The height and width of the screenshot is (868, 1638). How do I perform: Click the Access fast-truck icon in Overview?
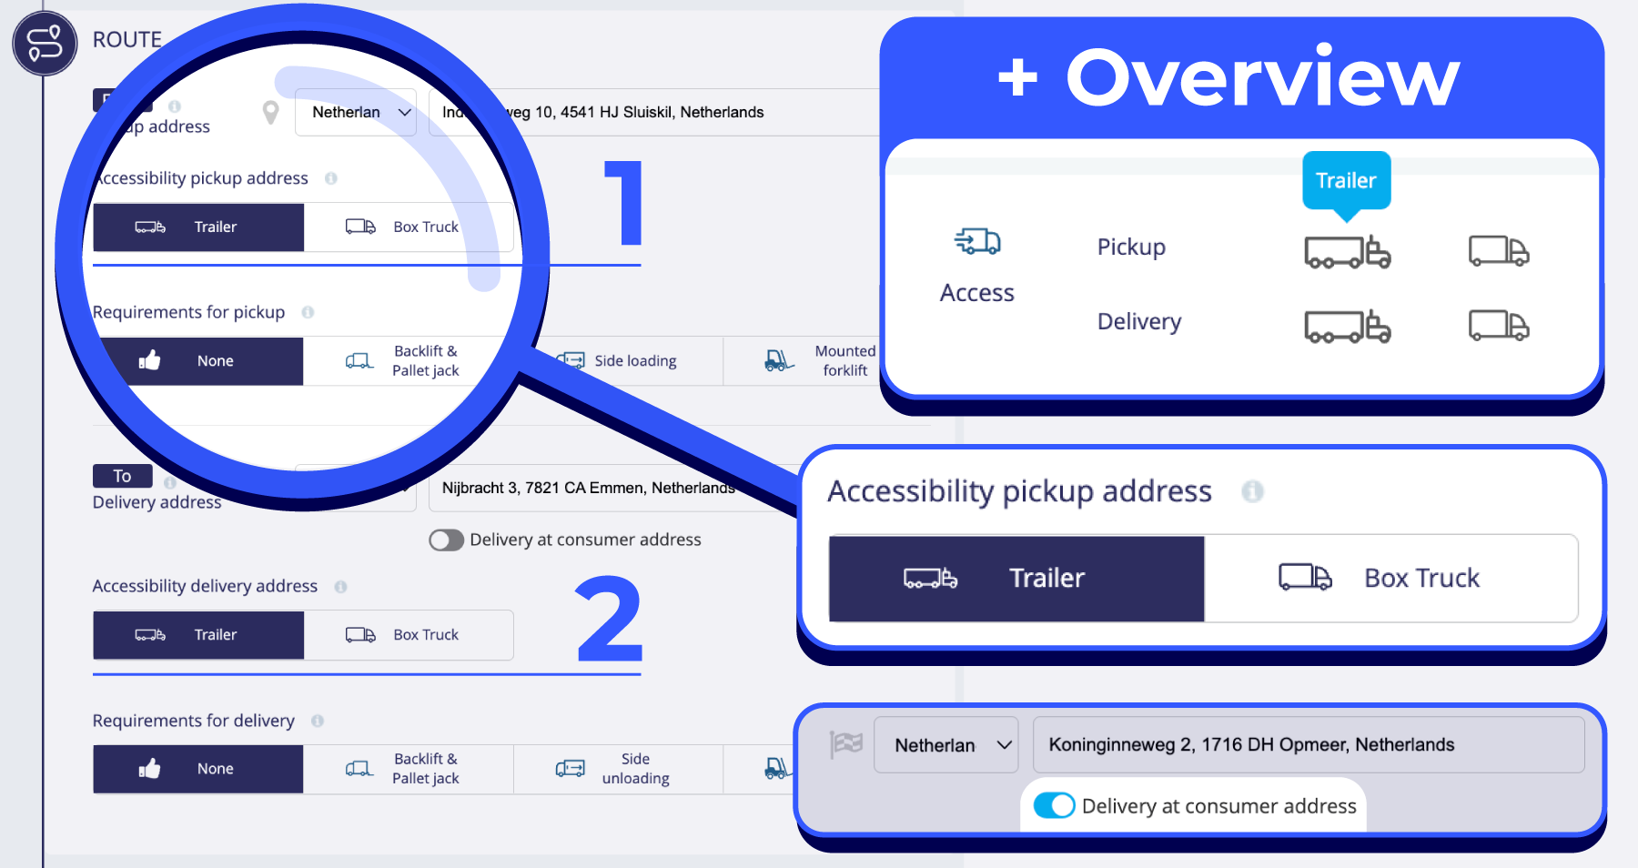tap(977, 242)
